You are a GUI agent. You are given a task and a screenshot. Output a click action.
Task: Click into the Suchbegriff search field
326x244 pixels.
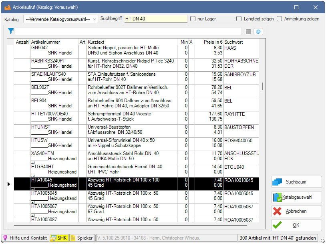click(155, 19)
